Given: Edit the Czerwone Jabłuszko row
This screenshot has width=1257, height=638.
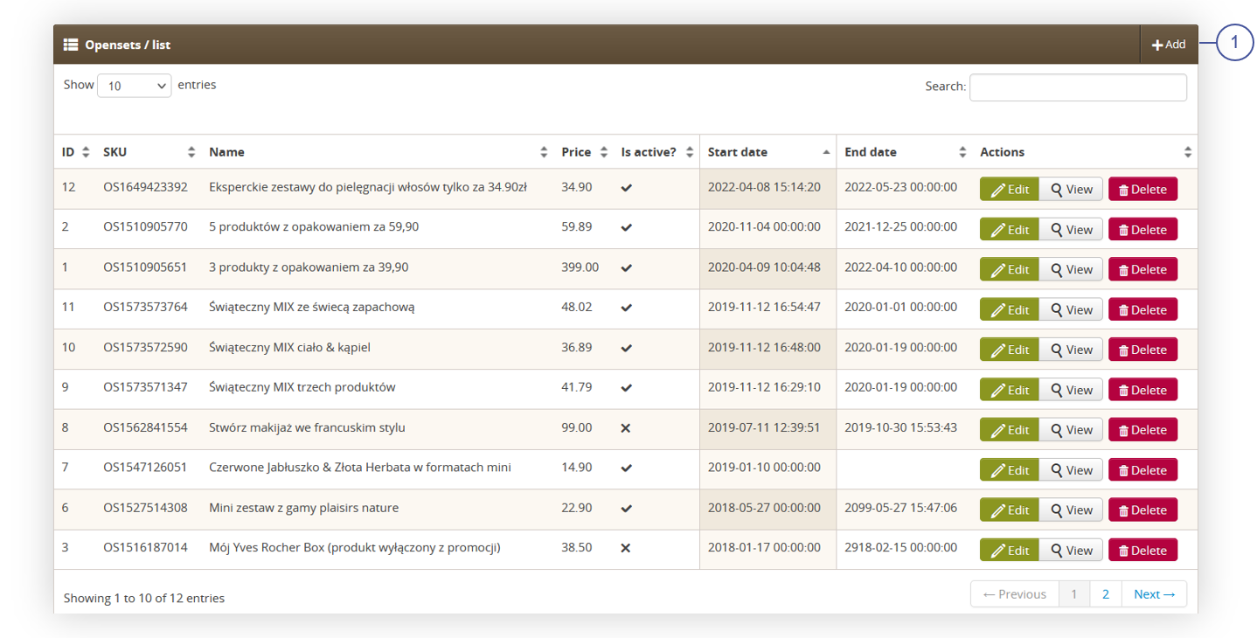Looking at the screenshot, I should click(x=1010, y=470).
